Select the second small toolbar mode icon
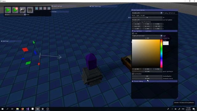The image size is (197, 111). [41, 8]
